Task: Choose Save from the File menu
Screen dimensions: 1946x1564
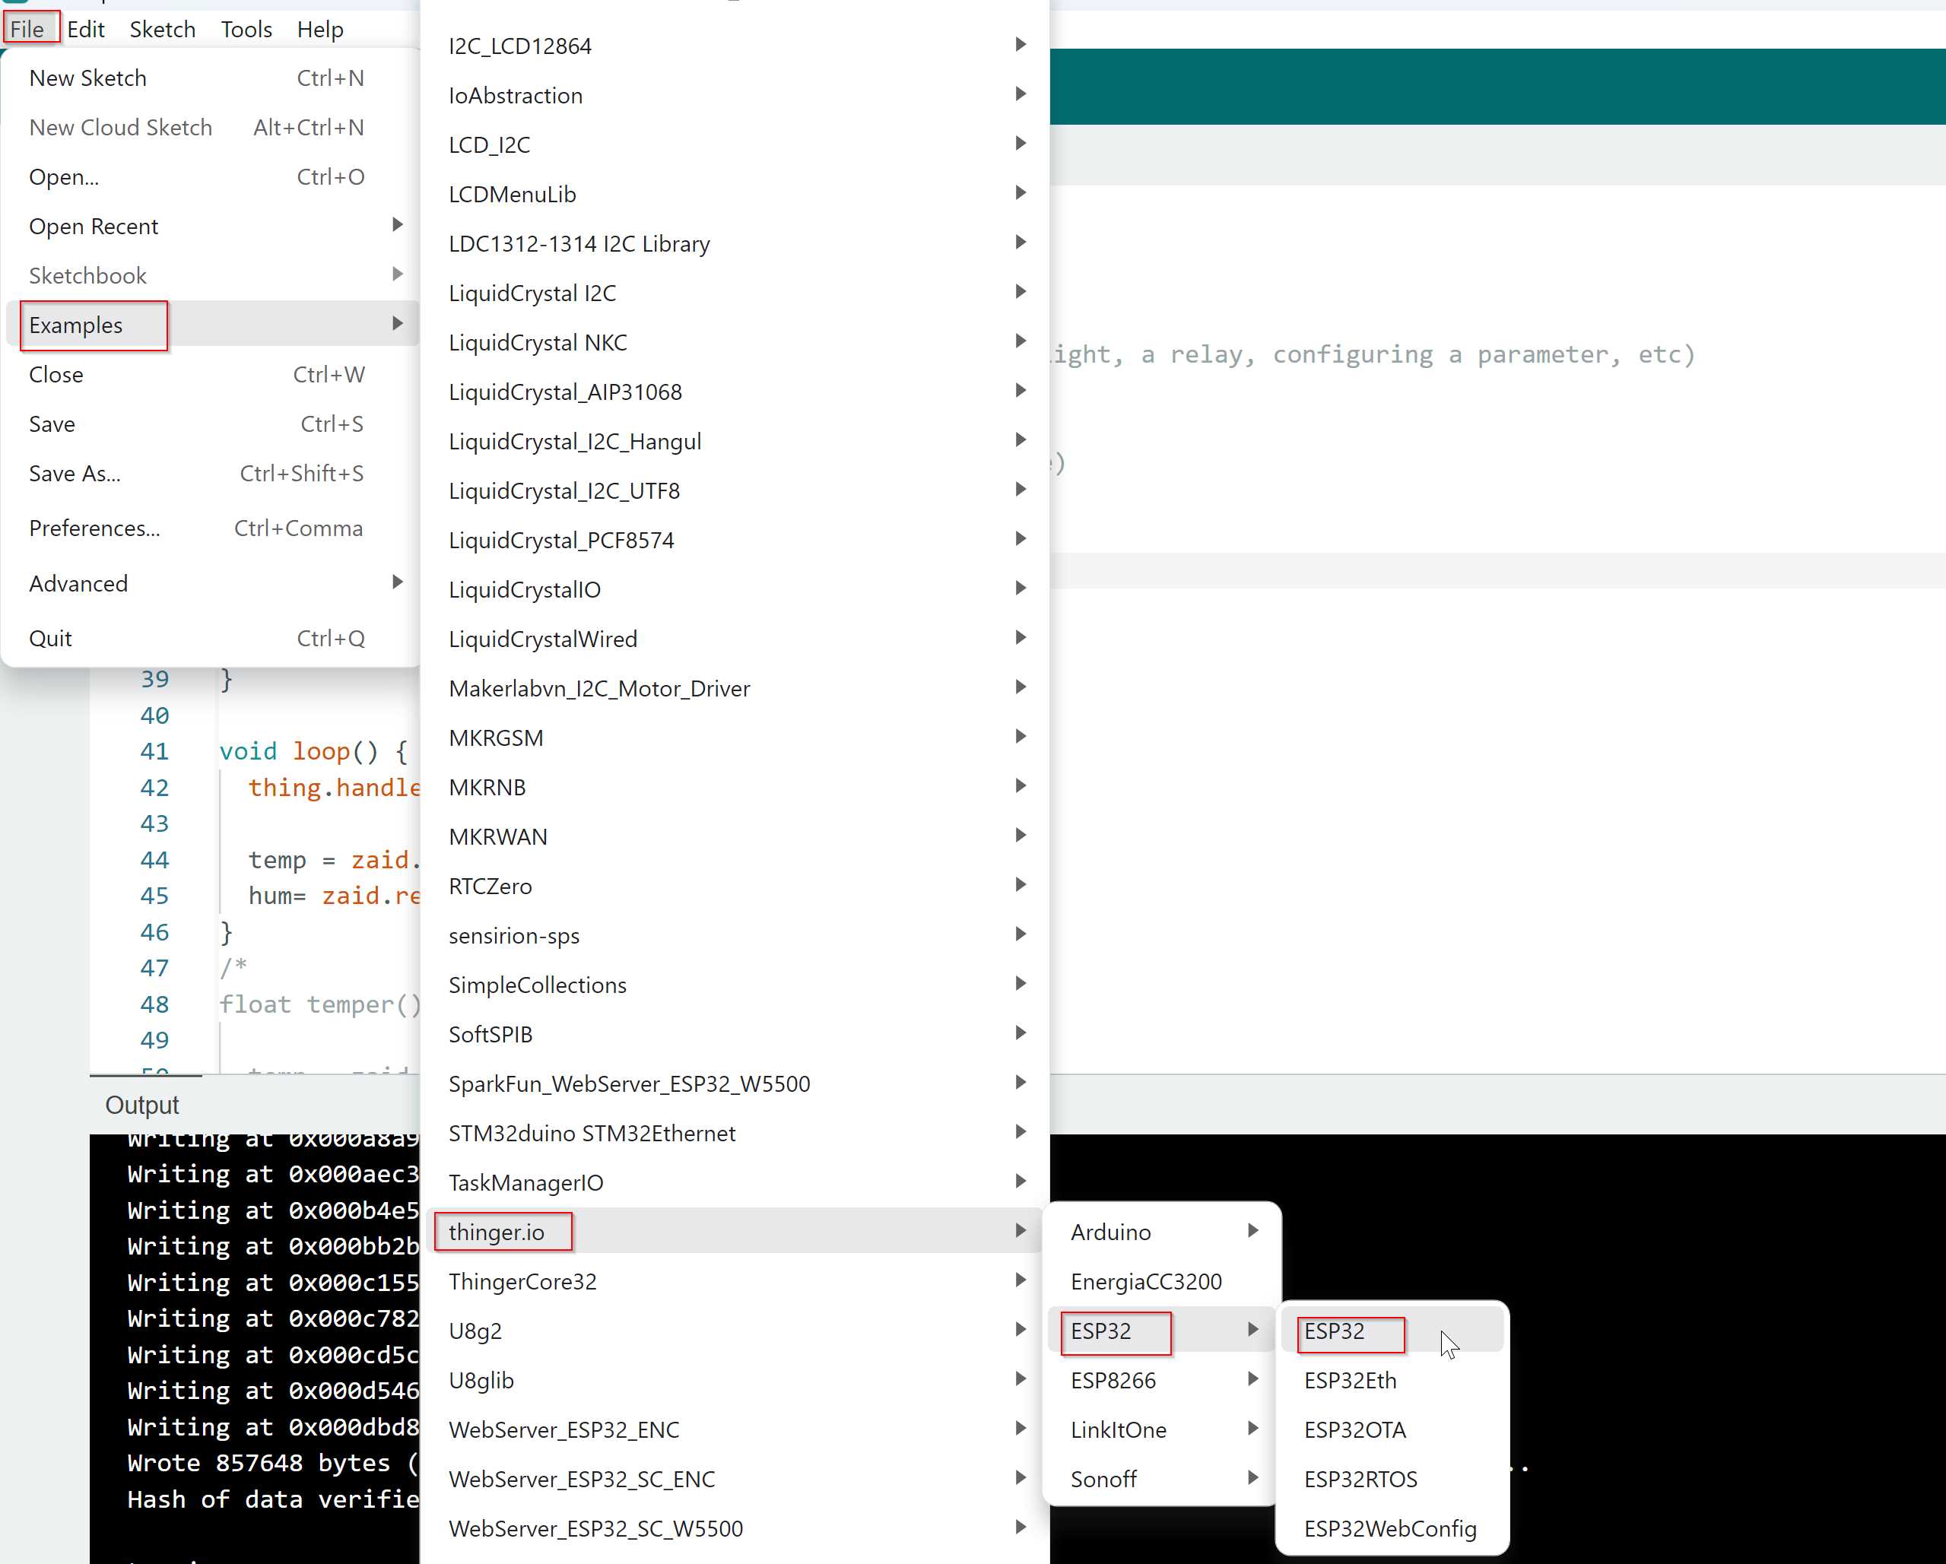Action: (x=212, y=424)
